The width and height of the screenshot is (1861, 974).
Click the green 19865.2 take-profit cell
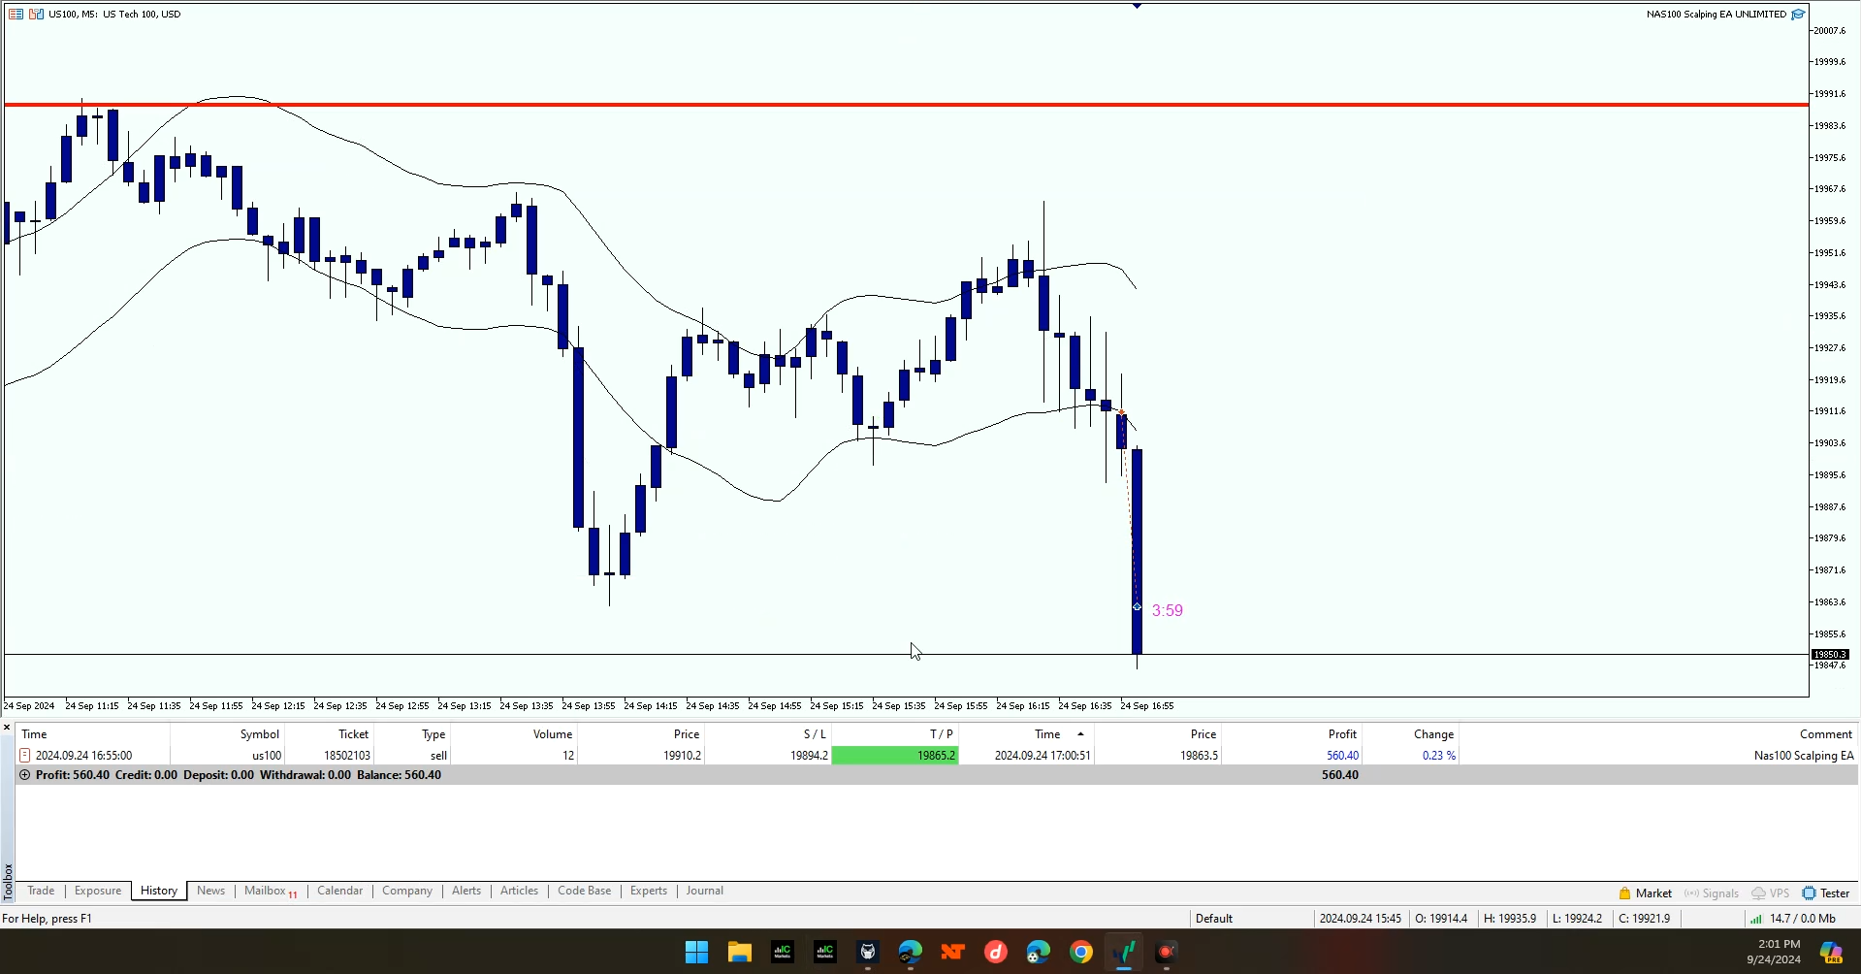click(x=895, y=755)
